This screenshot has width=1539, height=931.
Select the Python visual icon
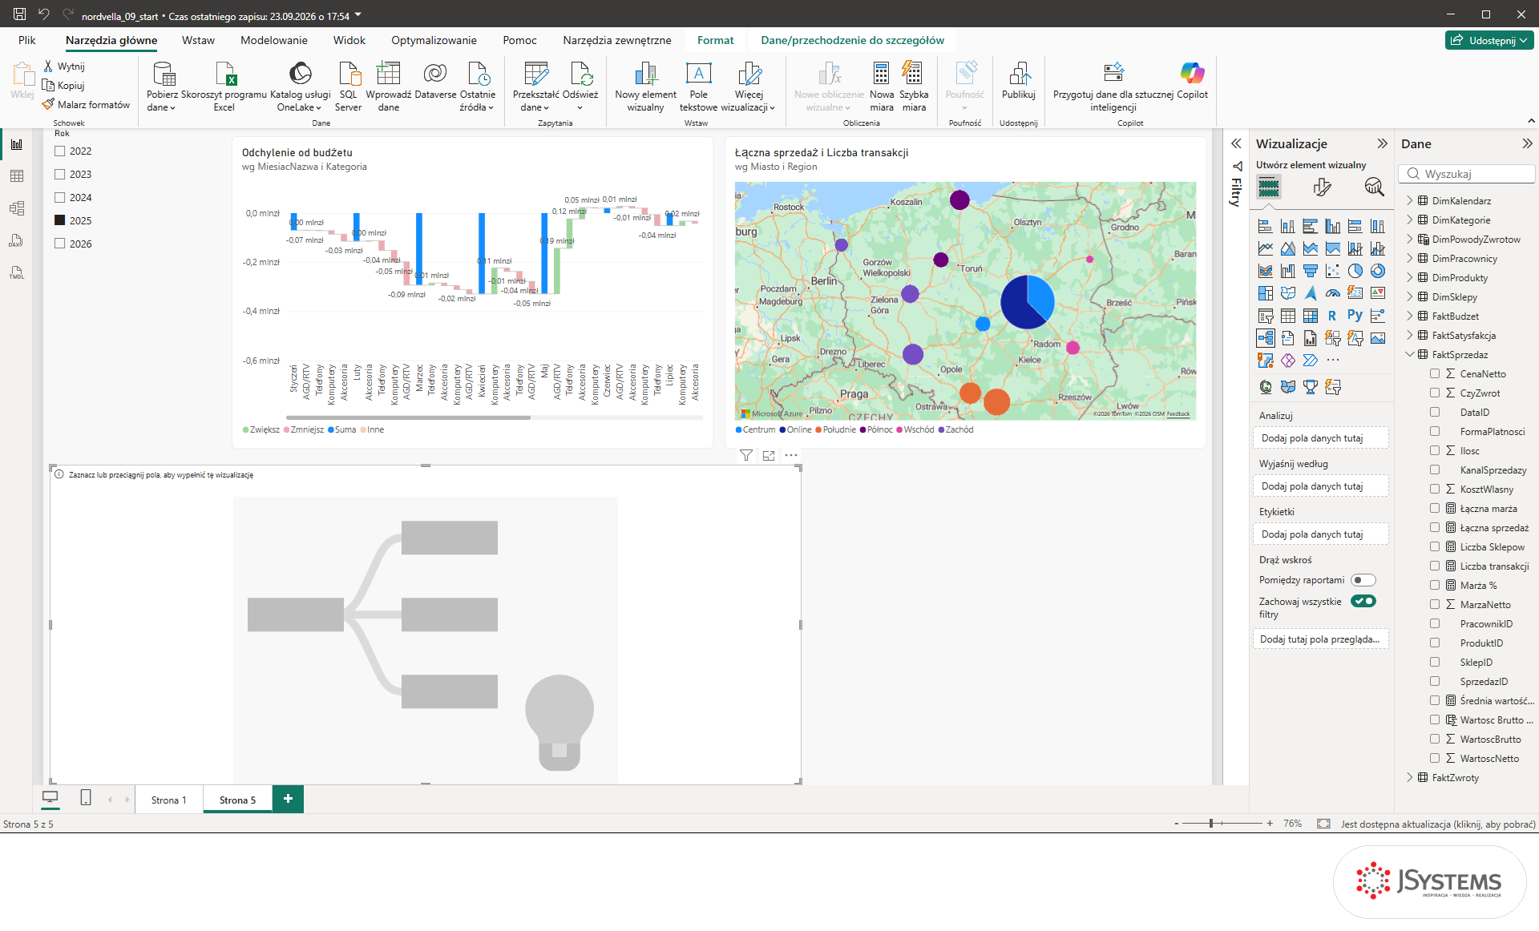point(1355,316)
